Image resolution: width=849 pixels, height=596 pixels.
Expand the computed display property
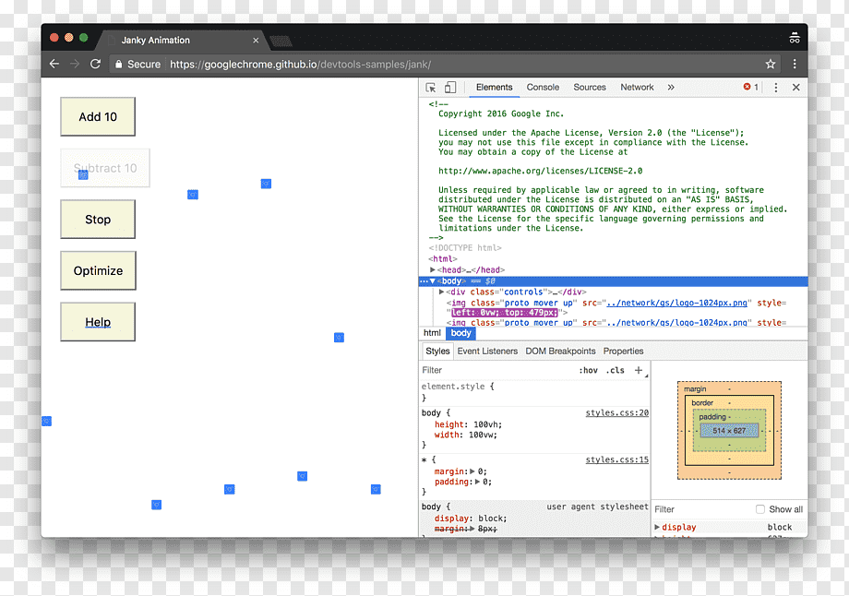point(657,527)
